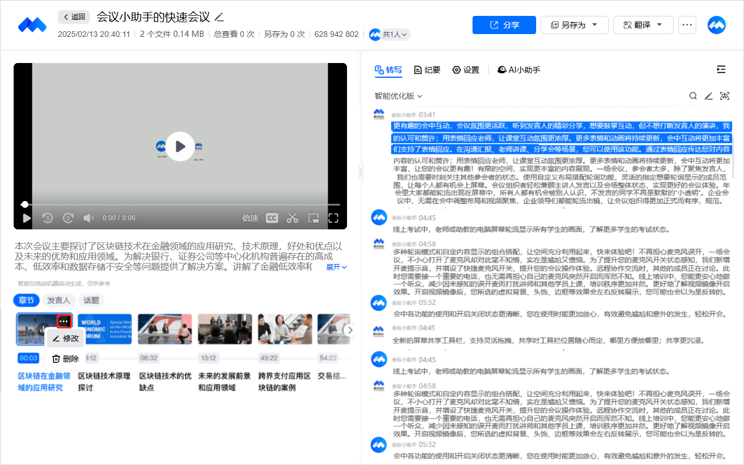The width and height of the screenshot is (744, 465).
Task: Open the 另存为 dropdown
Action: coord(575,25)
